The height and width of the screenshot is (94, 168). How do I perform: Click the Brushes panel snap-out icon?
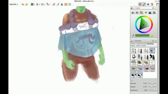coord(153,41)
